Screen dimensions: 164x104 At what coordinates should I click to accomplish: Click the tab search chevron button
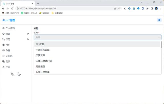click(141, 2)
